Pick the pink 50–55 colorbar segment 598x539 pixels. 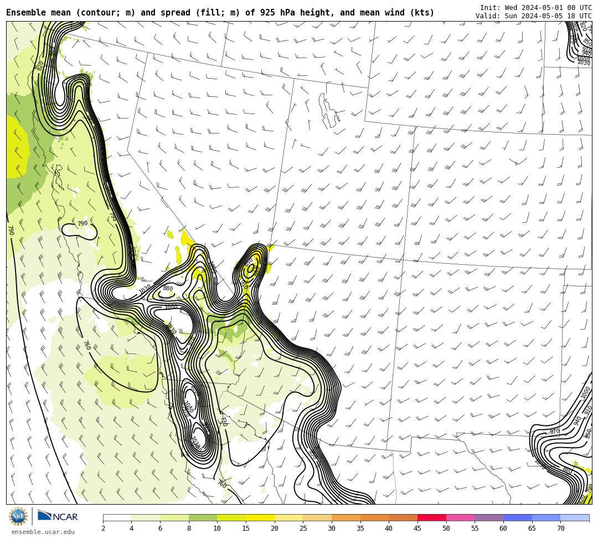(460, 517)
